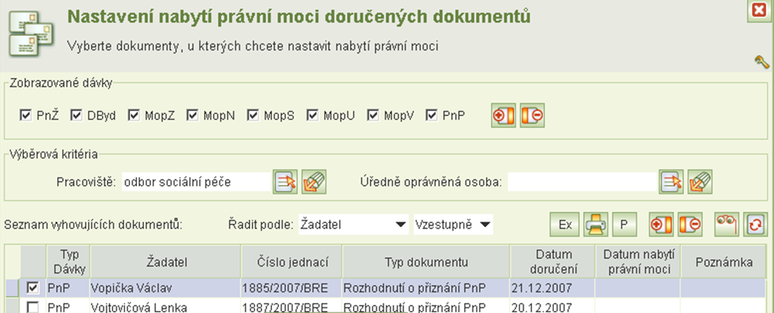Print the document list
Screen dimensions: 774x313
(x=595, y=224)
